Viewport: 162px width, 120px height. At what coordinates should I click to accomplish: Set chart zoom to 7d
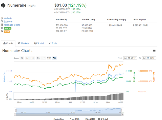click(x=27, y=58)
